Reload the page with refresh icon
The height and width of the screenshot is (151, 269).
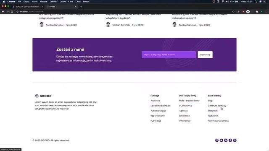point(12,12)
